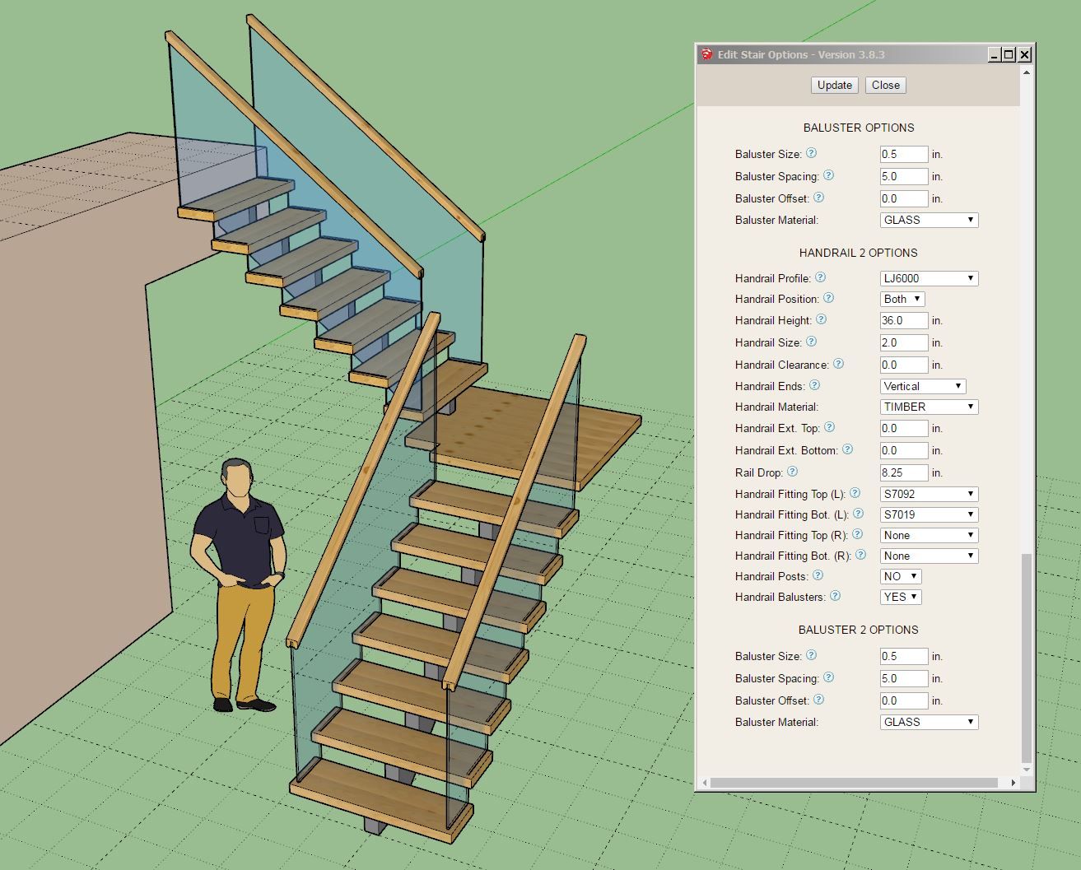
Task: Click Baluster Size field under Baluster Options
Action: click(904, 154)
